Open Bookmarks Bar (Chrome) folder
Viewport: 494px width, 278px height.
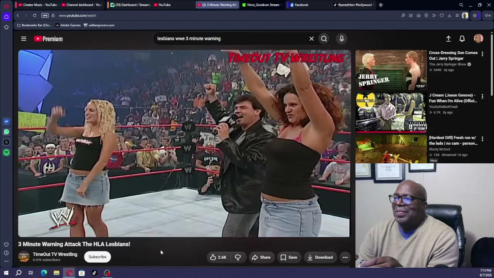34,25
